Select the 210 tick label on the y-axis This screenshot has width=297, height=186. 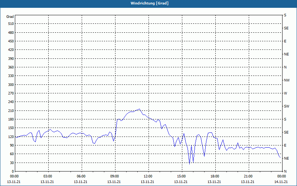coord(11,110)
